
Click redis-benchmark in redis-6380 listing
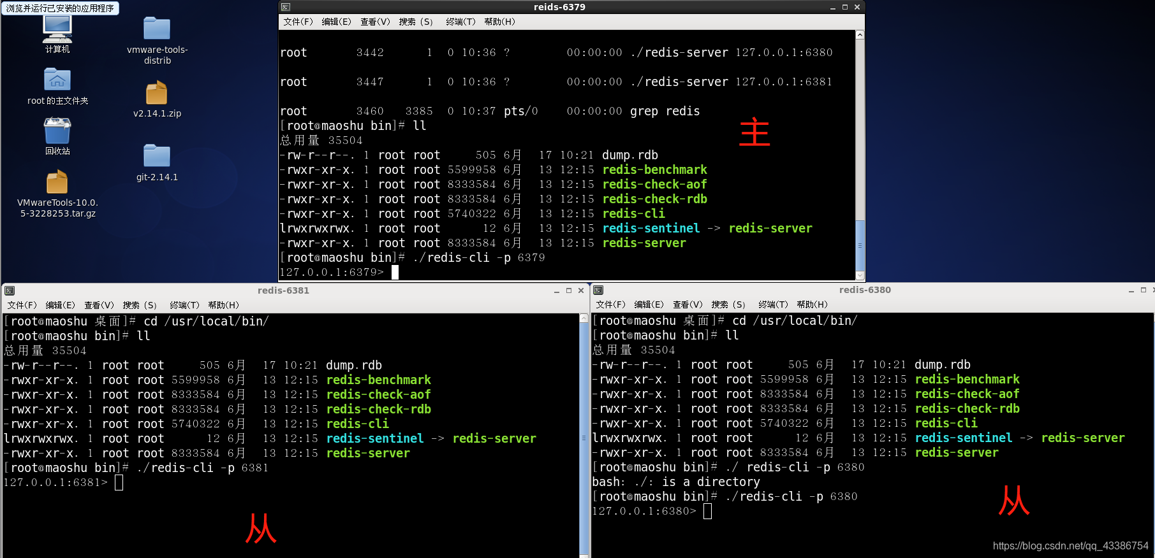click(967, 380)
